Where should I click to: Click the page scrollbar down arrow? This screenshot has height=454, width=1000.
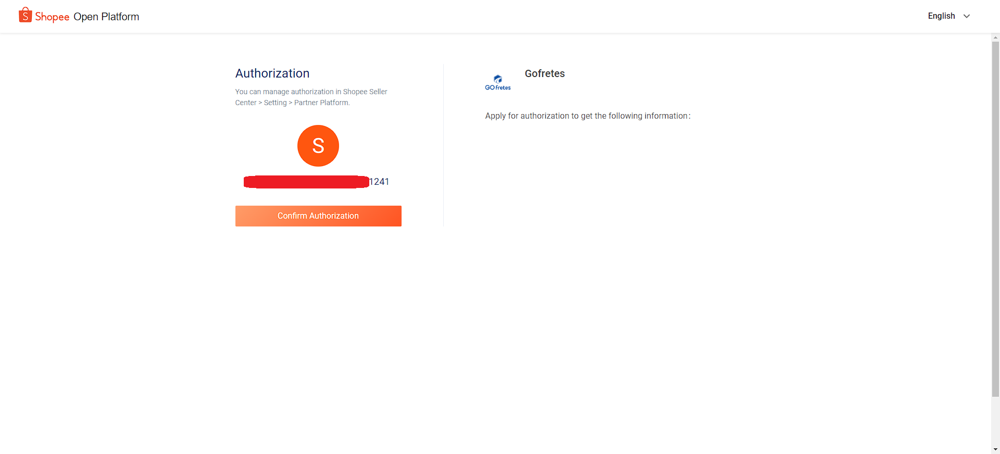(995, 449)
